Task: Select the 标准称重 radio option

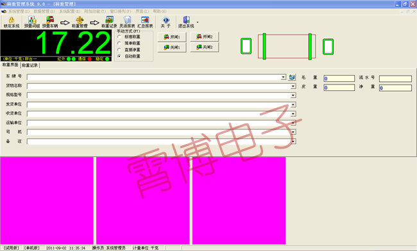Action: click(x=119, y=37)
